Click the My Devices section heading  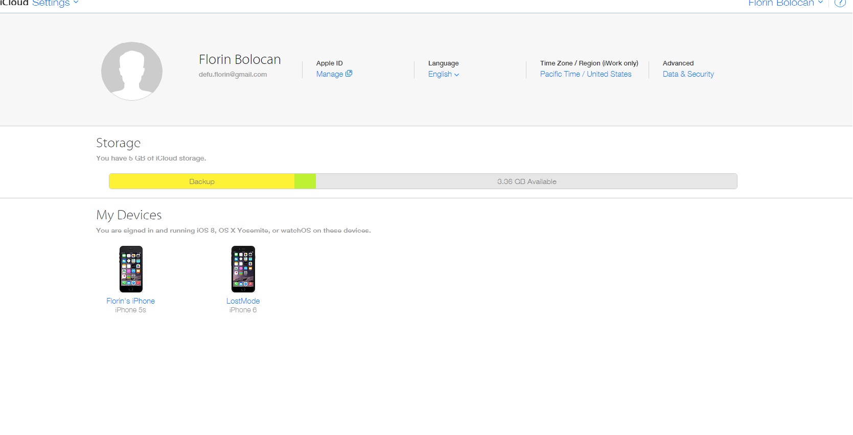(x=129, y=215)
